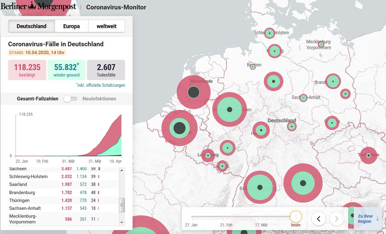This screenshot has height=234, width=386.
Task: Select the Tschechien bubble on the map
Action: 368,155
